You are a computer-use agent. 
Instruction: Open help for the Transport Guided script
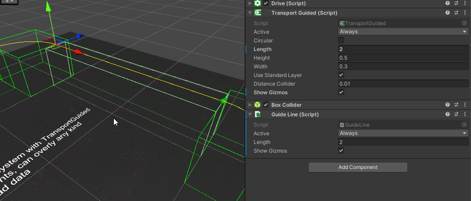tap(448, 13)
